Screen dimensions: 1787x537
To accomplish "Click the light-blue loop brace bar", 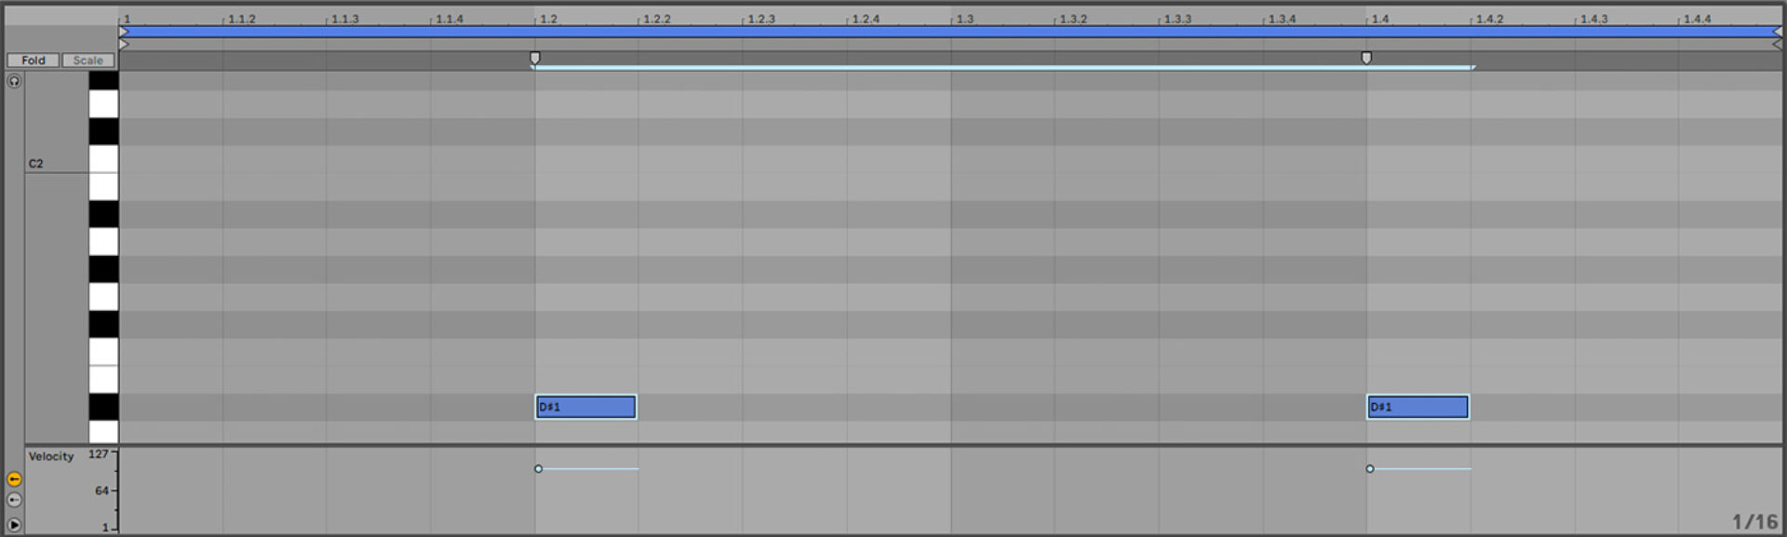I will point(1003,68).
